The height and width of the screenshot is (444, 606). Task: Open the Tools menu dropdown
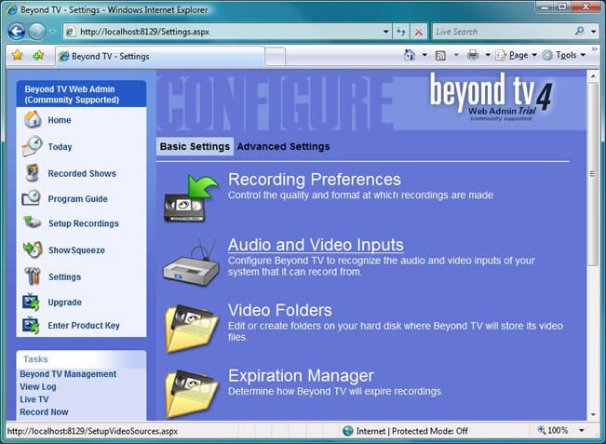564,55
